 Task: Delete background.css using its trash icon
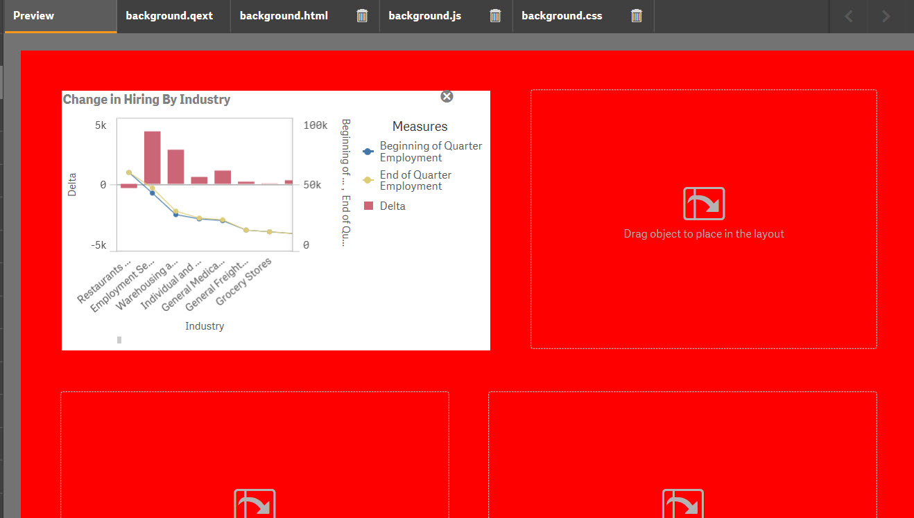(637, 16)
